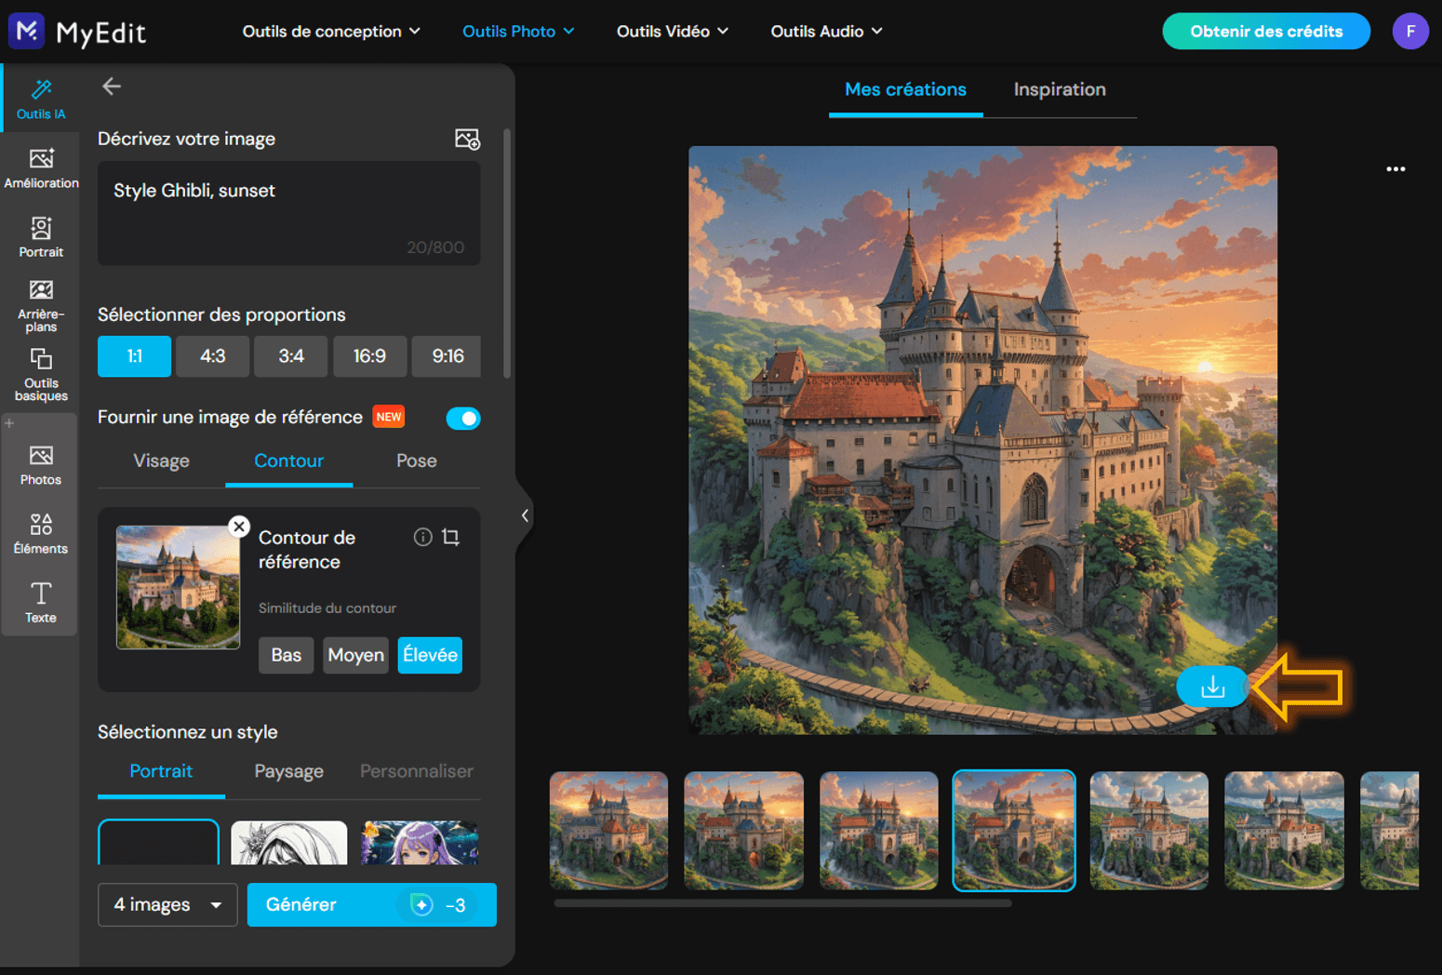Select the Contour reference tab

[288, 461]
